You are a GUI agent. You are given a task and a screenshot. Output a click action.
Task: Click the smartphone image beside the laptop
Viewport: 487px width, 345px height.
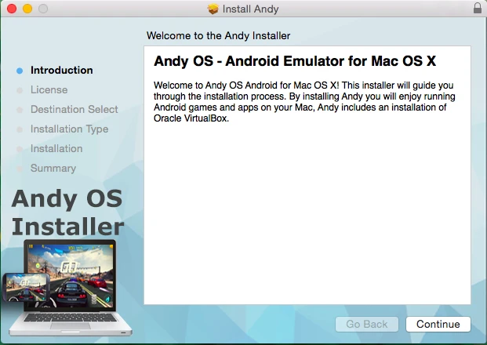25,287
